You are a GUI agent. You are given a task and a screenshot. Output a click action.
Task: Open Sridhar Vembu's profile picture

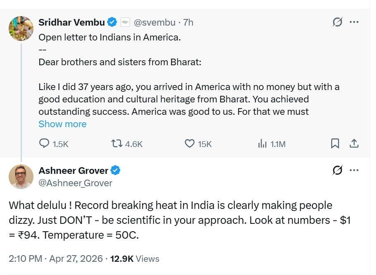[x=21, y=28]
